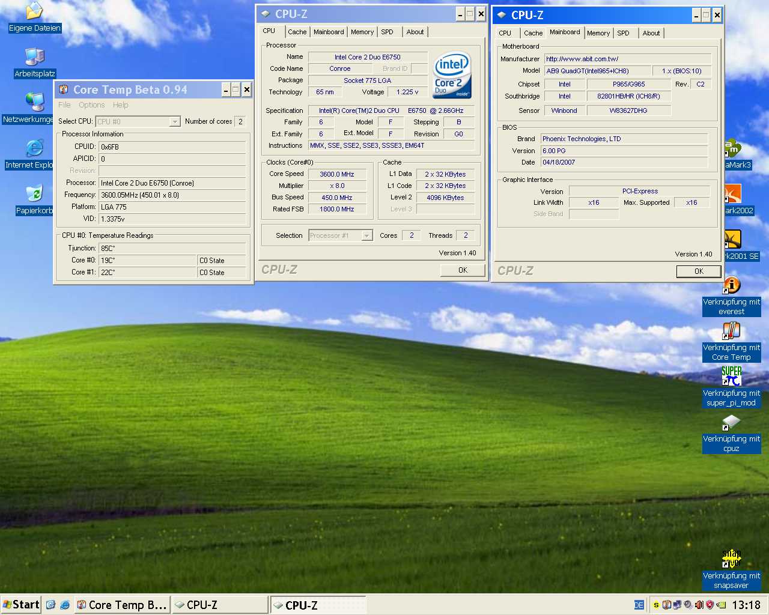This screenshot has width=769, height=615.
Task: Click the W83627DHG sensor value
Action: [628, 111]
